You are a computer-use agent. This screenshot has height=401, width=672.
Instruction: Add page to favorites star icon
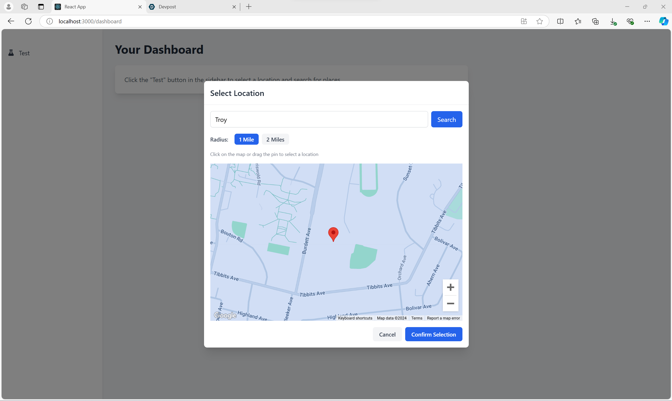click(539, 21)
